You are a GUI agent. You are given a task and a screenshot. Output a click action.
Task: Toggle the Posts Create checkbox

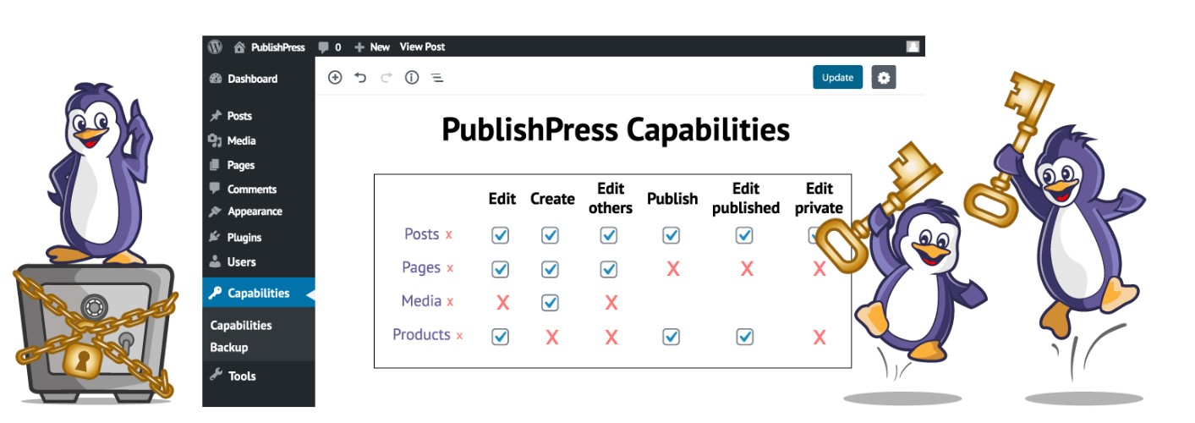(x=551, y=235)
